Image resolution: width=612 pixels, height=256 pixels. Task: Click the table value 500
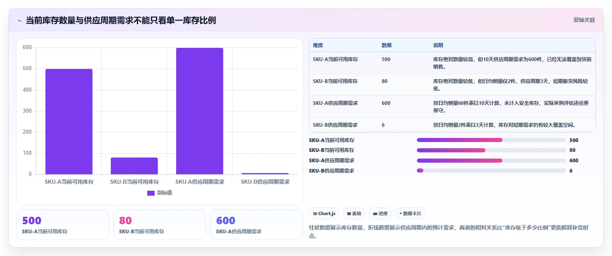click(386, 59)
